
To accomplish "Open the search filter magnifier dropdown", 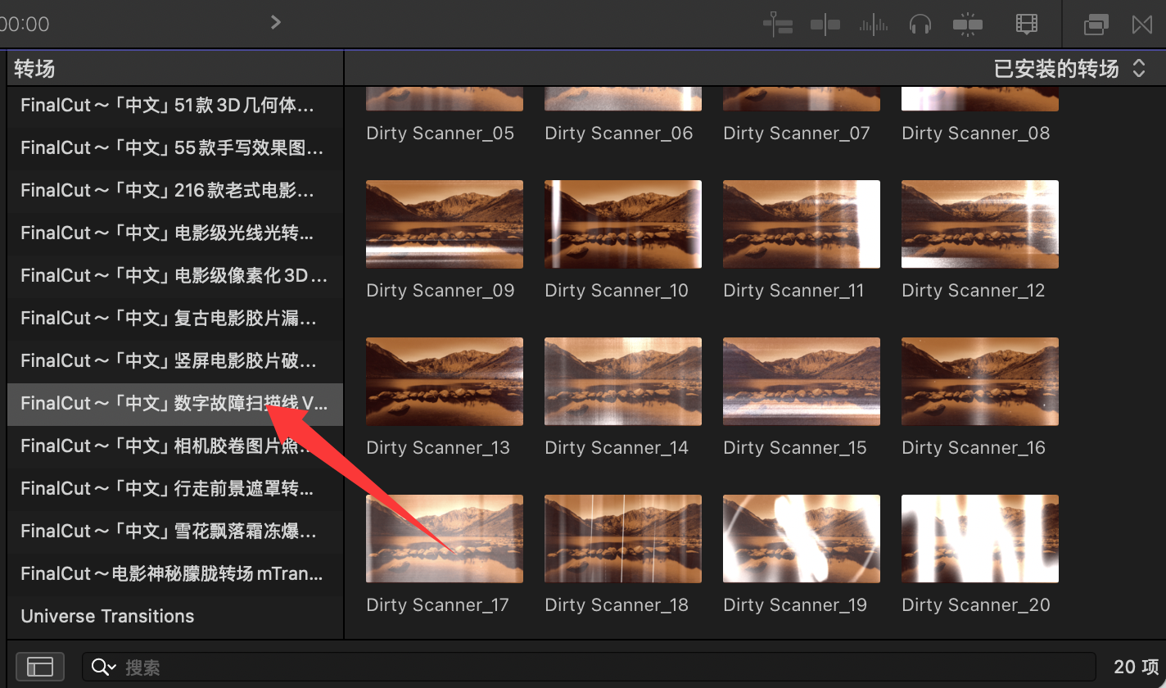I will (x=104, y=667).
